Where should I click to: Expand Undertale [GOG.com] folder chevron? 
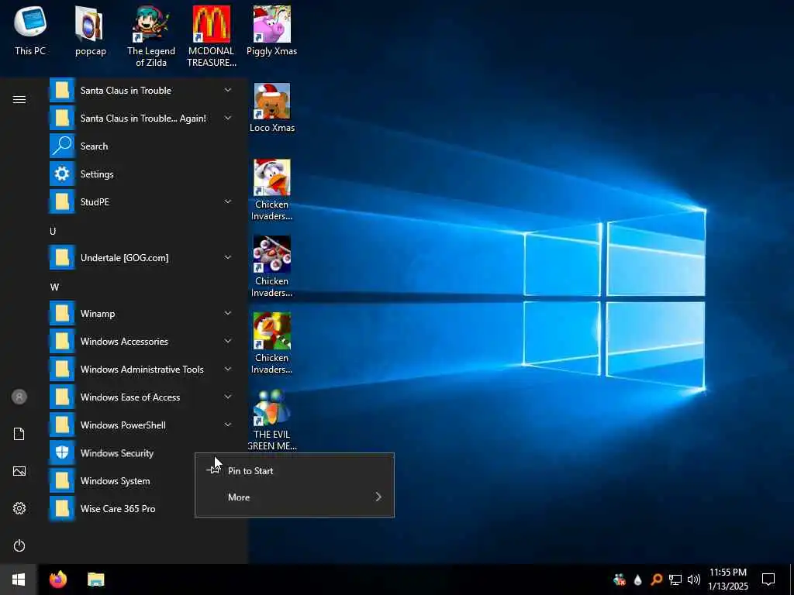[228, 257]
